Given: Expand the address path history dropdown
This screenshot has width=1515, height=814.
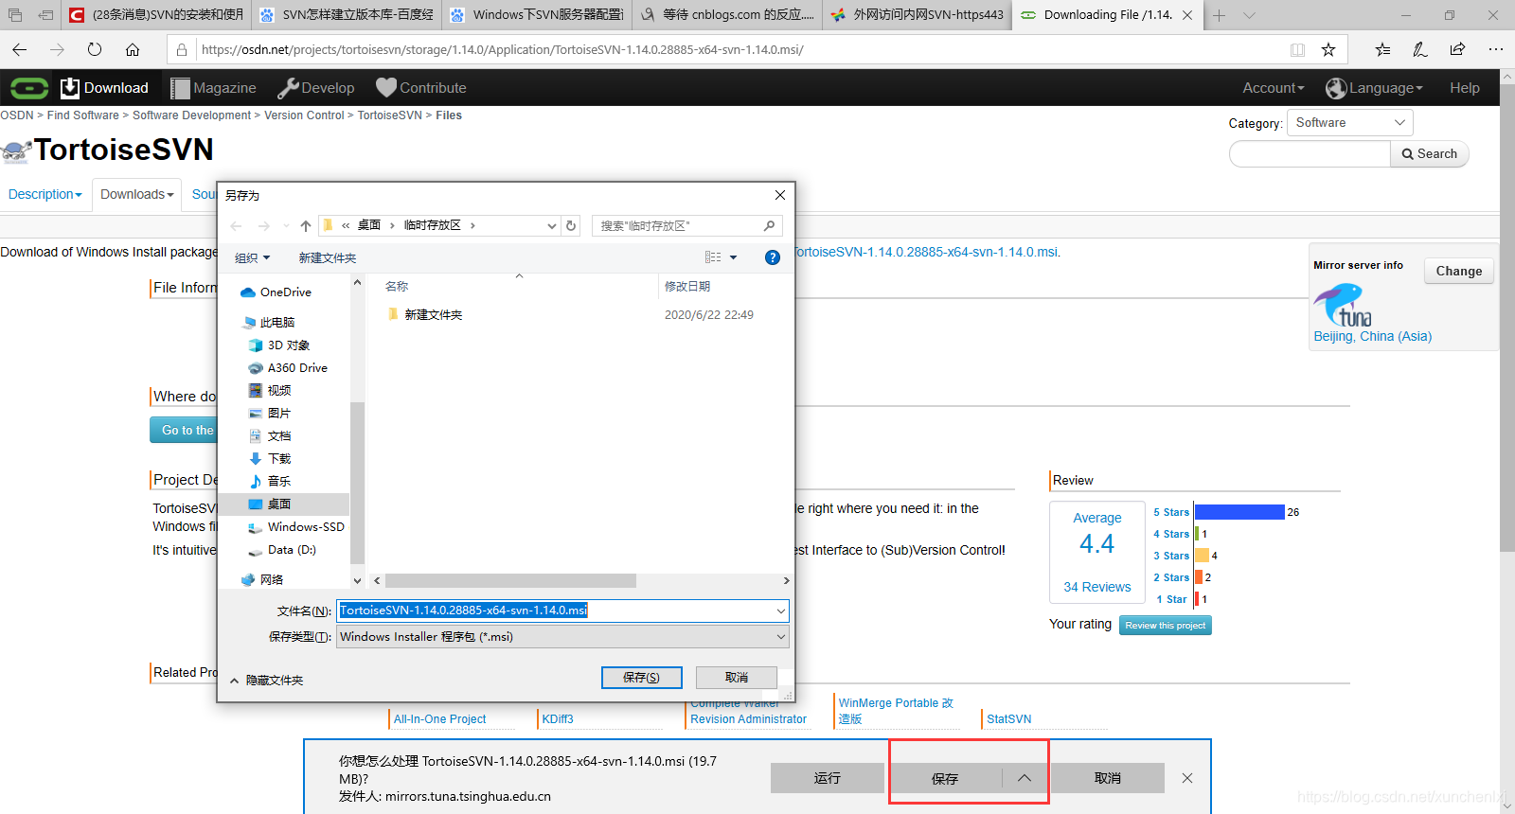Looking at the screenshot, I should point(552,225).
